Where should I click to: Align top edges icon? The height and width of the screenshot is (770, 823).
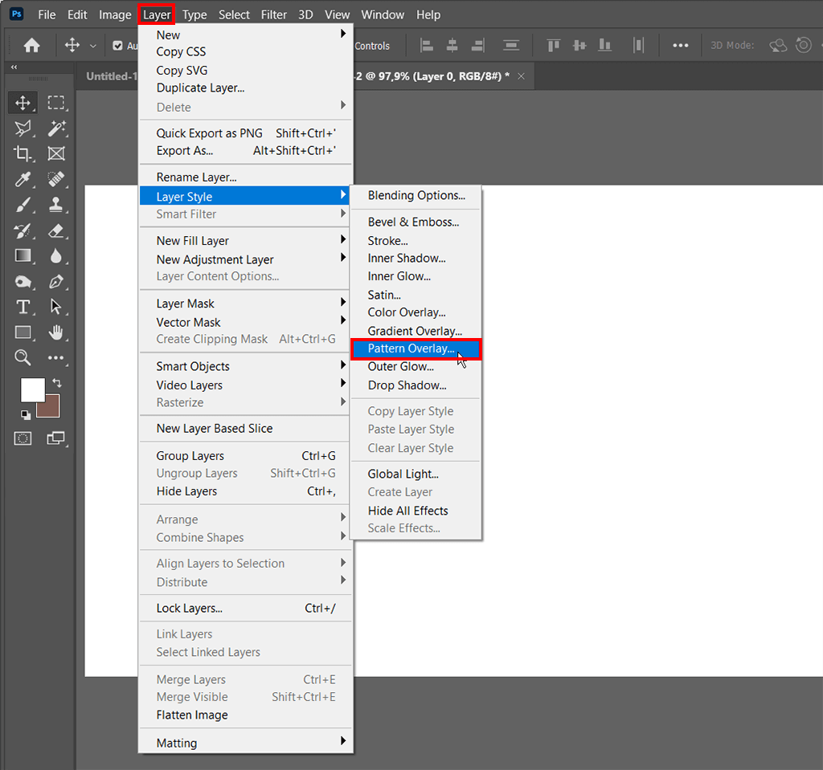click(554, 46)
